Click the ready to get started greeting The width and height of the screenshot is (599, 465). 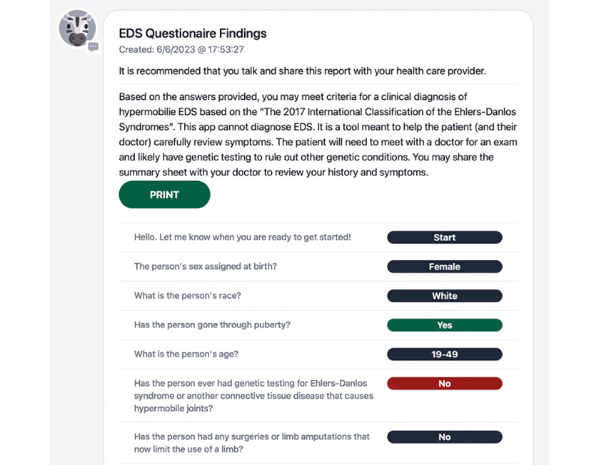point(242,237)
